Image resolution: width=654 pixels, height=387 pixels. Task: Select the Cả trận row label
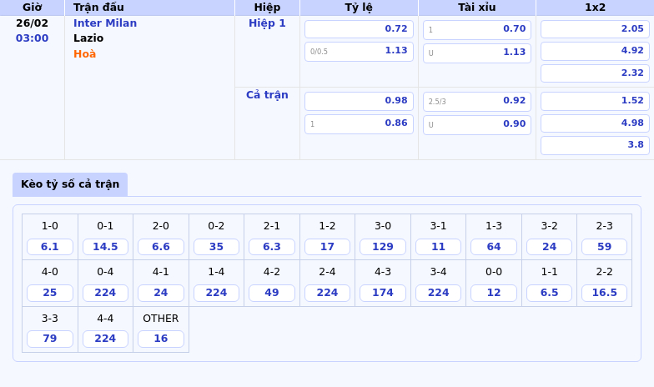pos(267,95)
